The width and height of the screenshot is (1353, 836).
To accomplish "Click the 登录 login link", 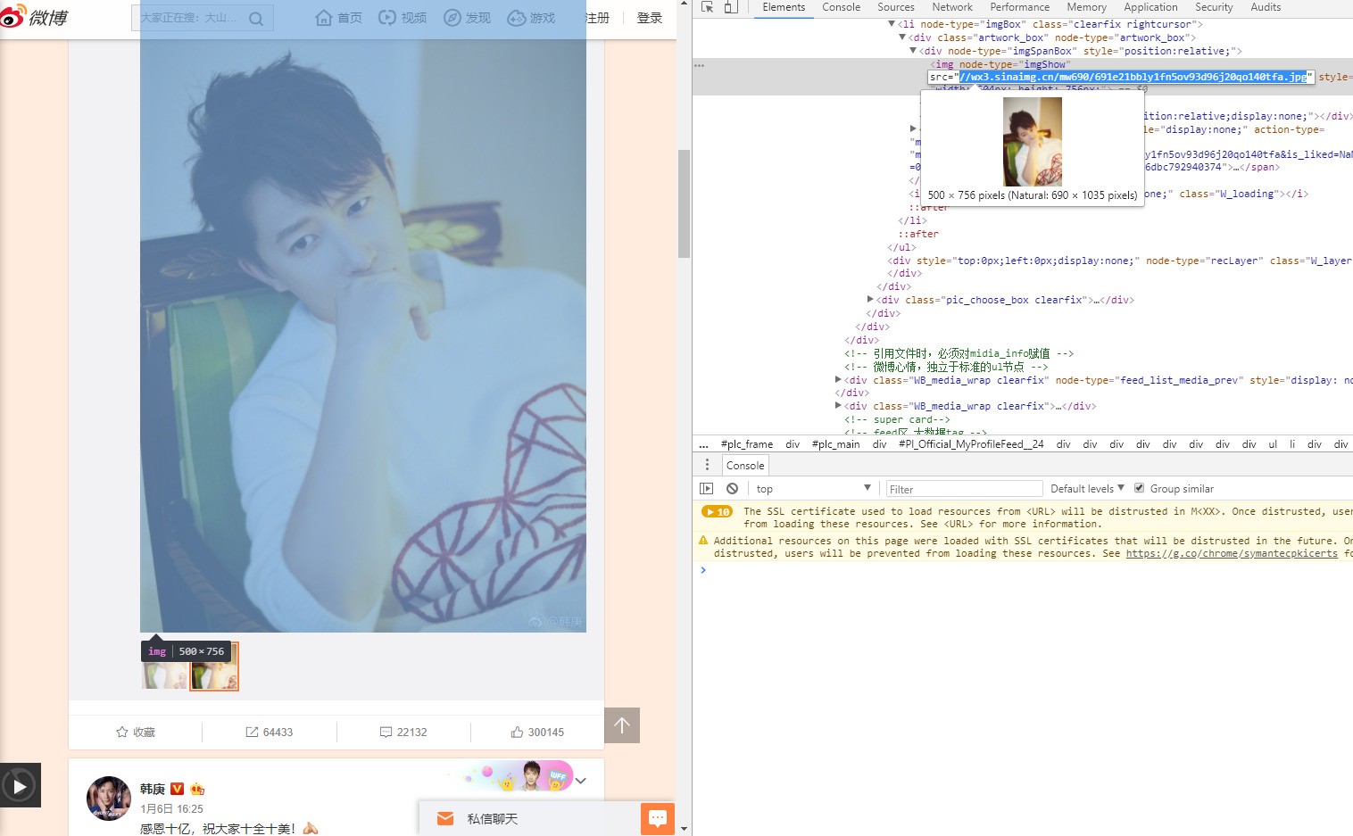I will click(650, 18).
